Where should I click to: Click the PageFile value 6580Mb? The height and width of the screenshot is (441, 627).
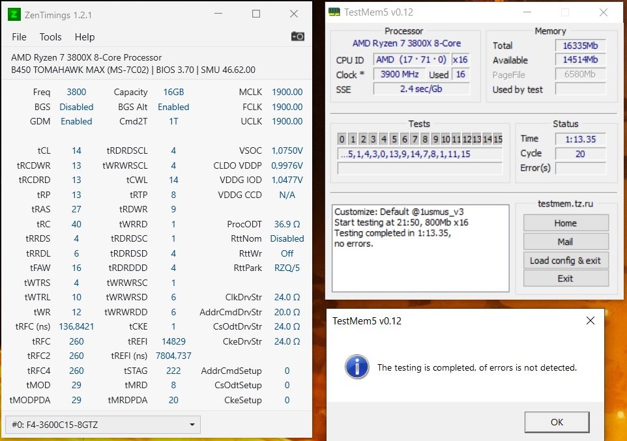(x=580, y=74)
